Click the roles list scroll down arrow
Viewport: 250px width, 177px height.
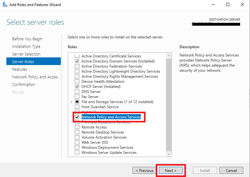point(169,154)
